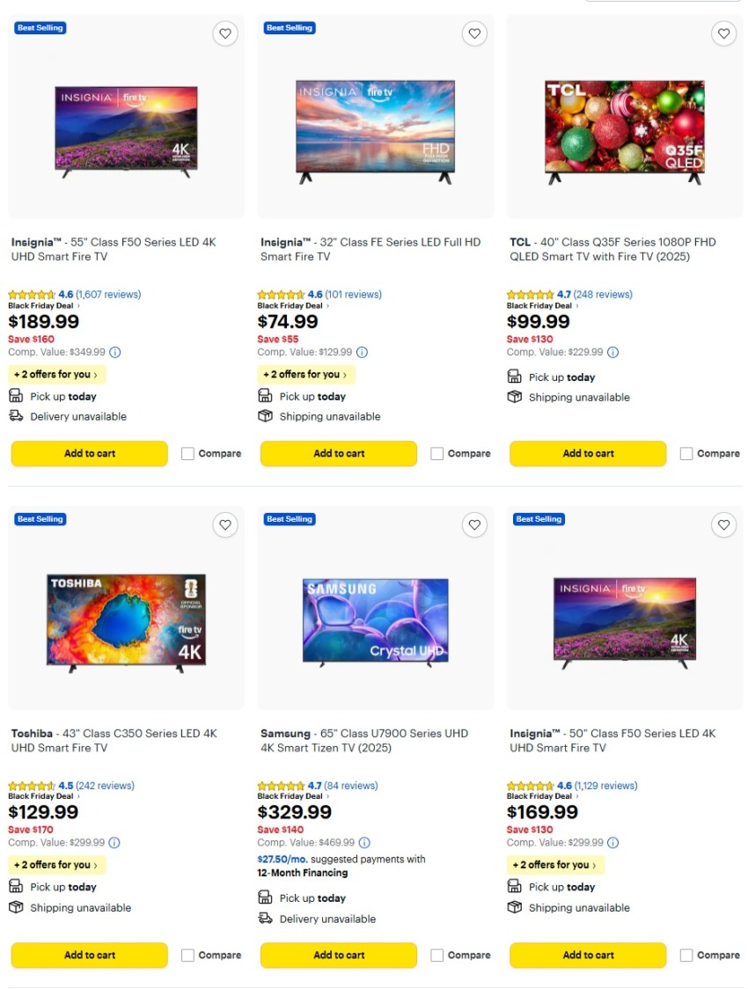
Task: Enable Compare for the Insignia 55" TV
Action: coord(187,453)
